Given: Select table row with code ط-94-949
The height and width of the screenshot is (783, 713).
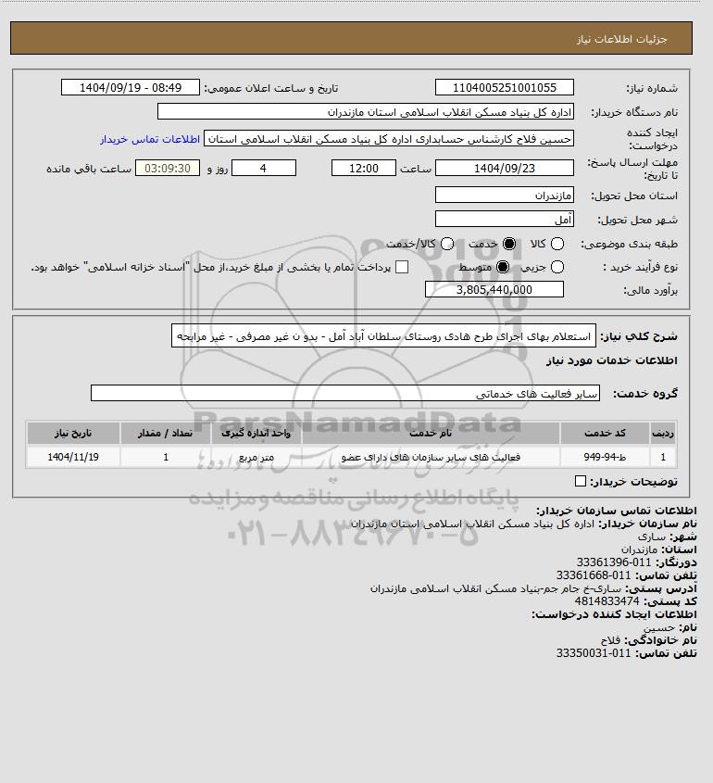Looking at the screenshot, I should (351, 457).
